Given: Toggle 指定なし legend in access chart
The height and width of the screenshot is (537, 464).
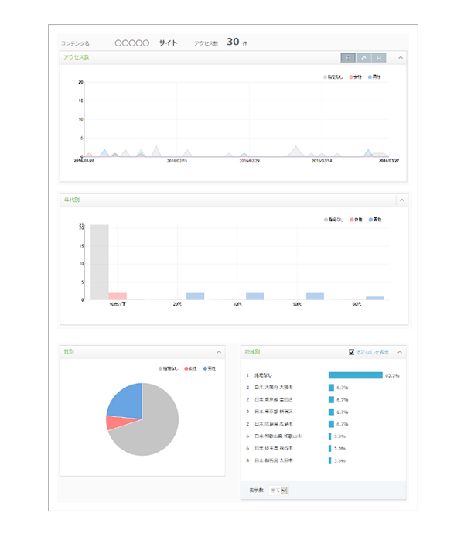Looking at the screenshot, I should tap(333, 77).
